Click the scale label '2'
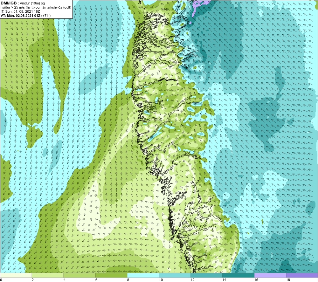318x282 pixels. (x=33, y=280)
